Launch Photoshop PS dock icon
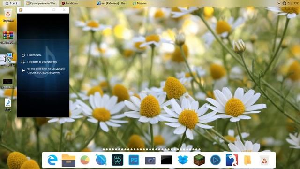This screenshot has width=300, height=169. pos(134,160)
